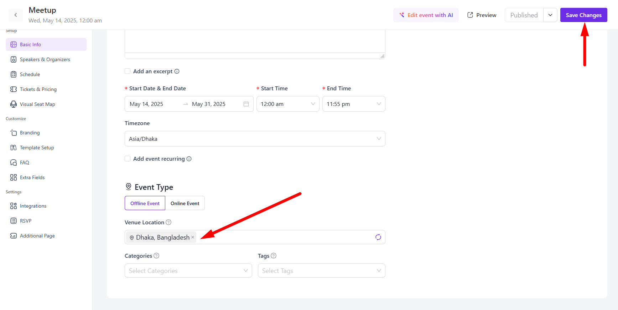618x310 pixels.
Task: Click the Venue Location input field
Action: (255, 237)
